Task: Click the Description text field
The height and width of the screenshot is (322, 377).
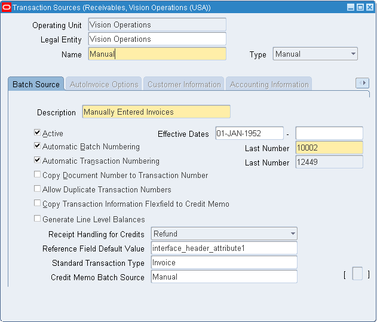Action: [156, 112]
